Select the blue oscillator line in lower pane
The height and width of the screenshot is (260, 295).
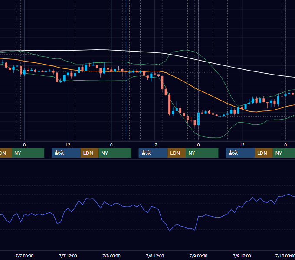[x=147, y=212]
